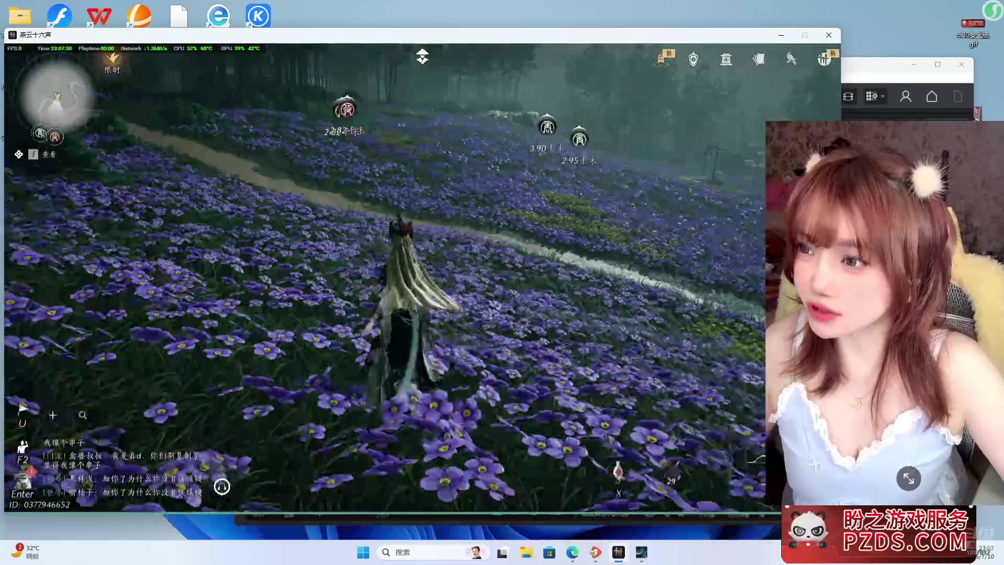This screenshot has height=565, width=1004.
Task: Click the home icon in side window
Action: pos(932,96)
